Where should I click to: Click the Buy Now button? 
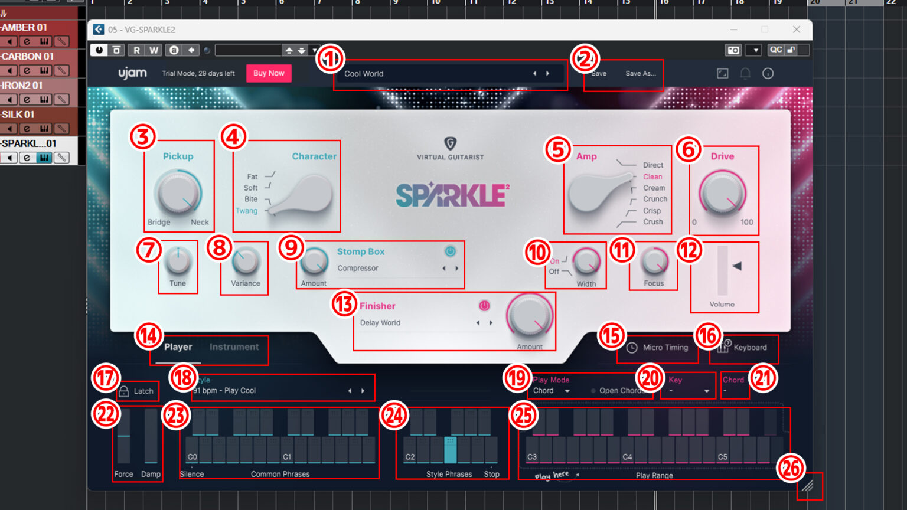pyautogui.click(x=269, y=73)
